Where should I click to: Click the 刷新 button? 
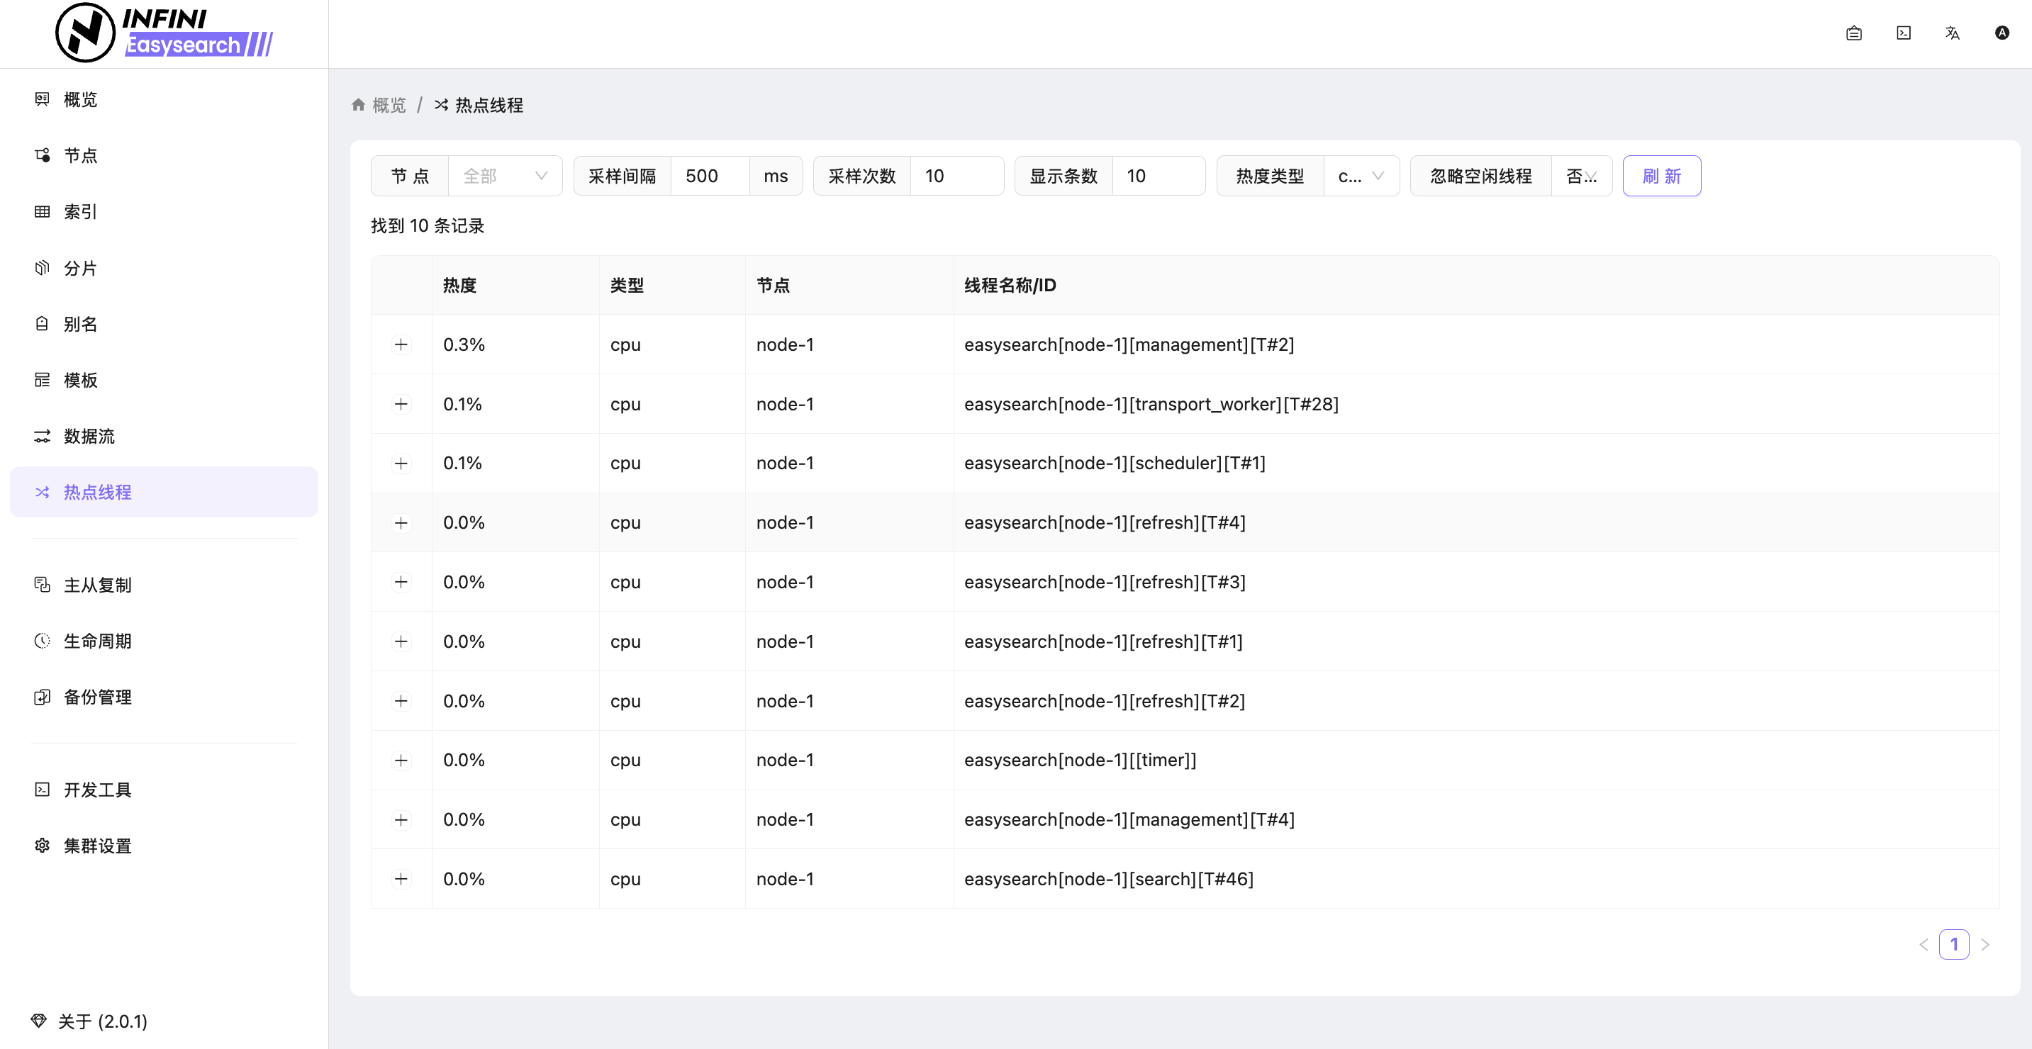pos(1661,176)
